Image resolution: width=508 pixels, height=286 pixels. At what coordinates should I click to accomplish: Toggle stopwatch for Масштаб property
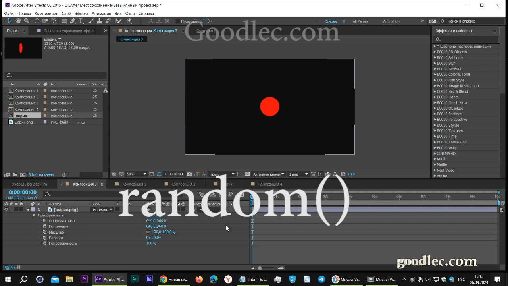[x=45, y=232]
